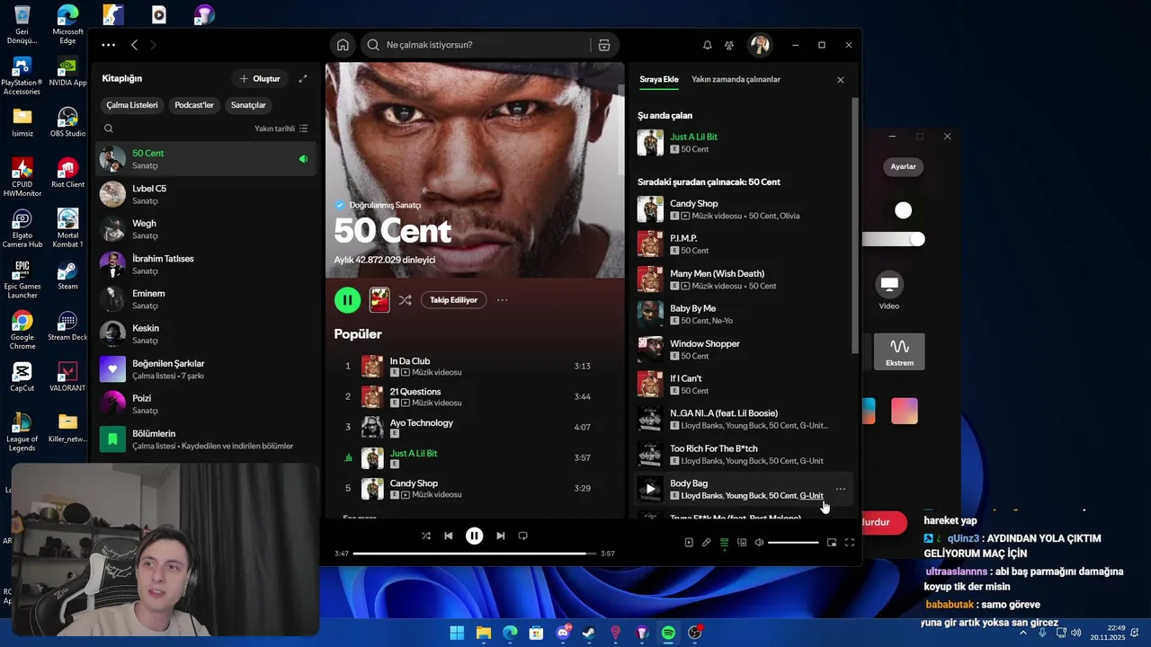This screenshot has height=647, width=1151.
Task: Skip to previous track
Action: click(x=449, y=536)
